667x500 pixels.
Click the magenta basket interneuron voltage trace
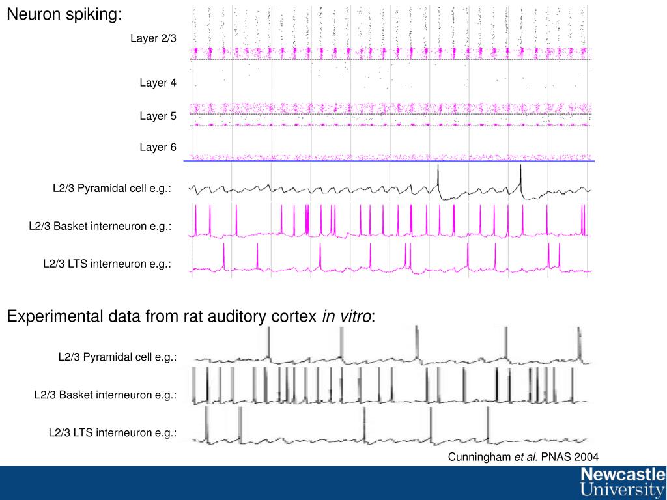pos(390,221)
